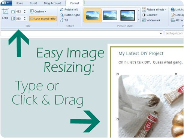Decrease height with the down stepper arrow
The height and width of the screenshot is (138, 184).
(25, 20)
